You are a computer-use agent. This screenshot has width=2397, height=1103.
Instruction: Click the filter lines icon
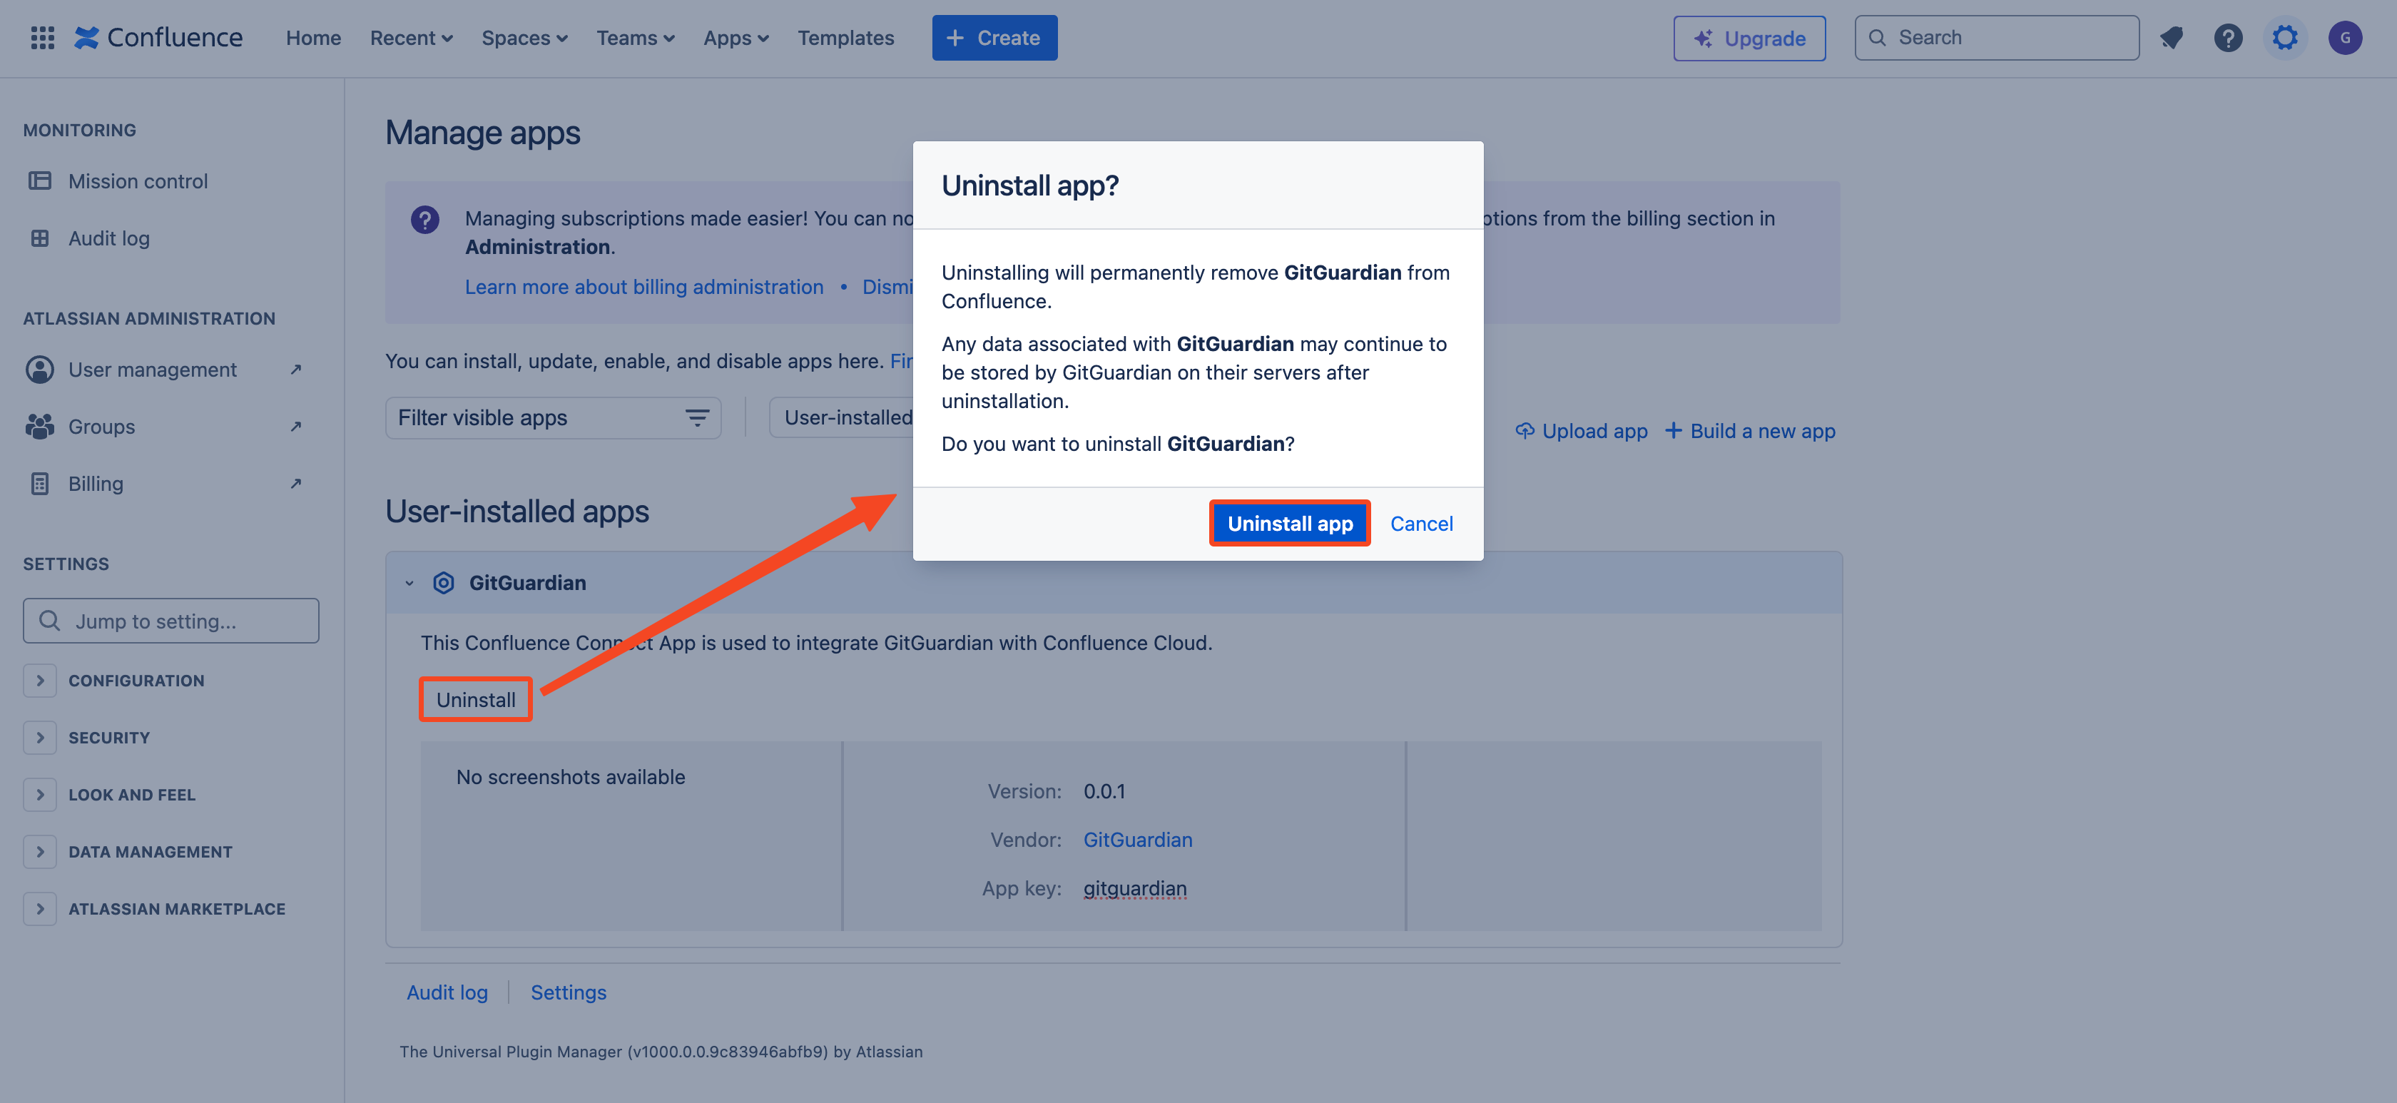point(697,418)
